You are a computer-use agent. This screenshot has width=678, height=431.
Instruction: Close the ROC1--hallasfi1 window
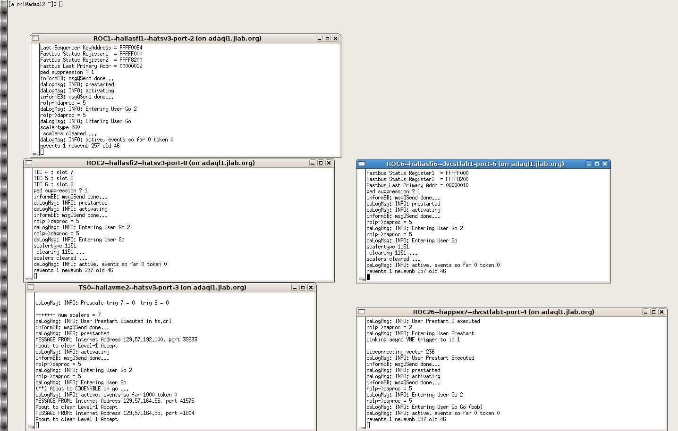335,39
